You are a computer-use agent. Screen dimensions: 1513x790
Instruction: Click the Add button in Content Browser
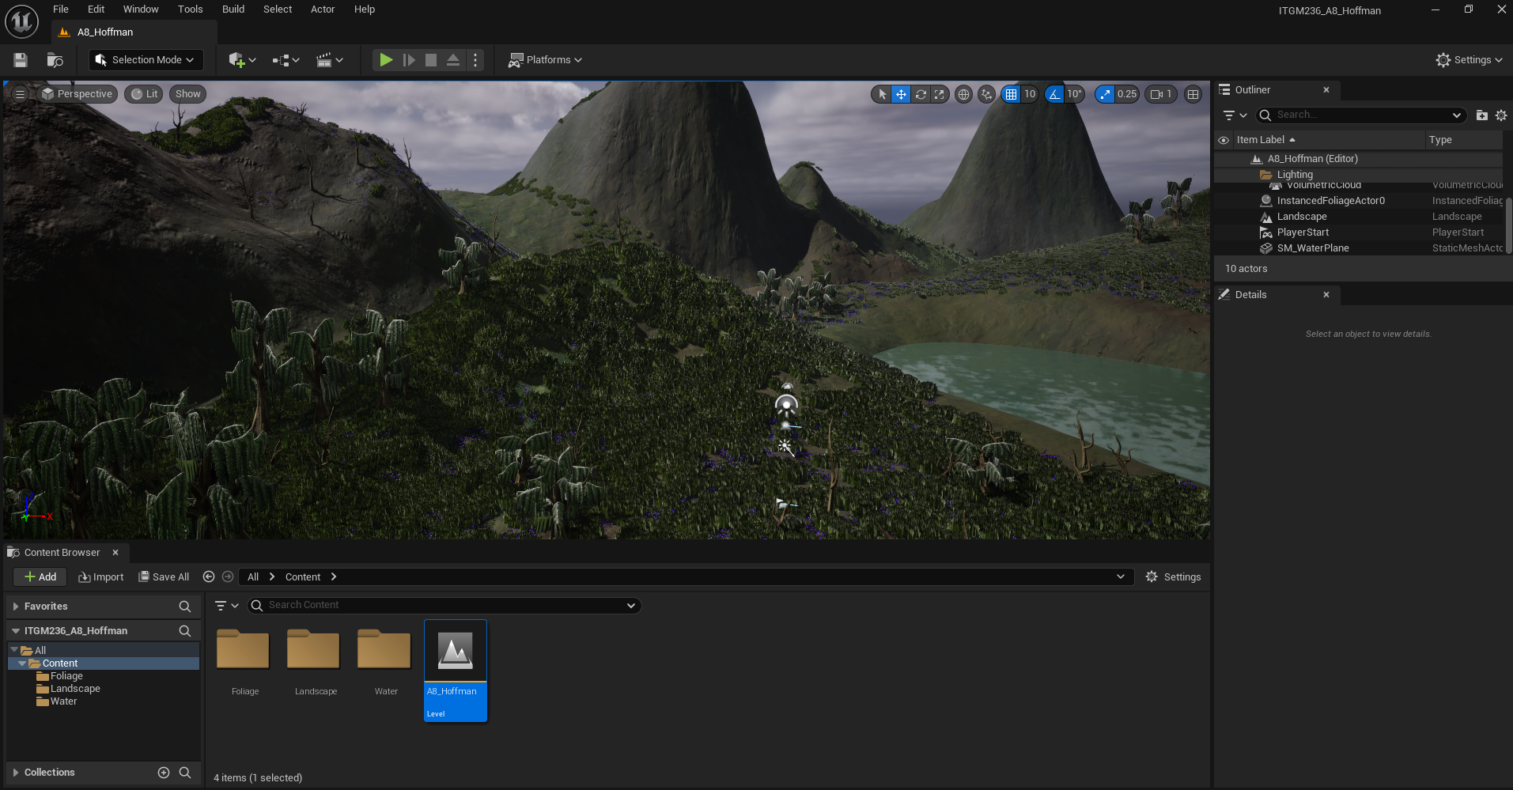[40, 577]
